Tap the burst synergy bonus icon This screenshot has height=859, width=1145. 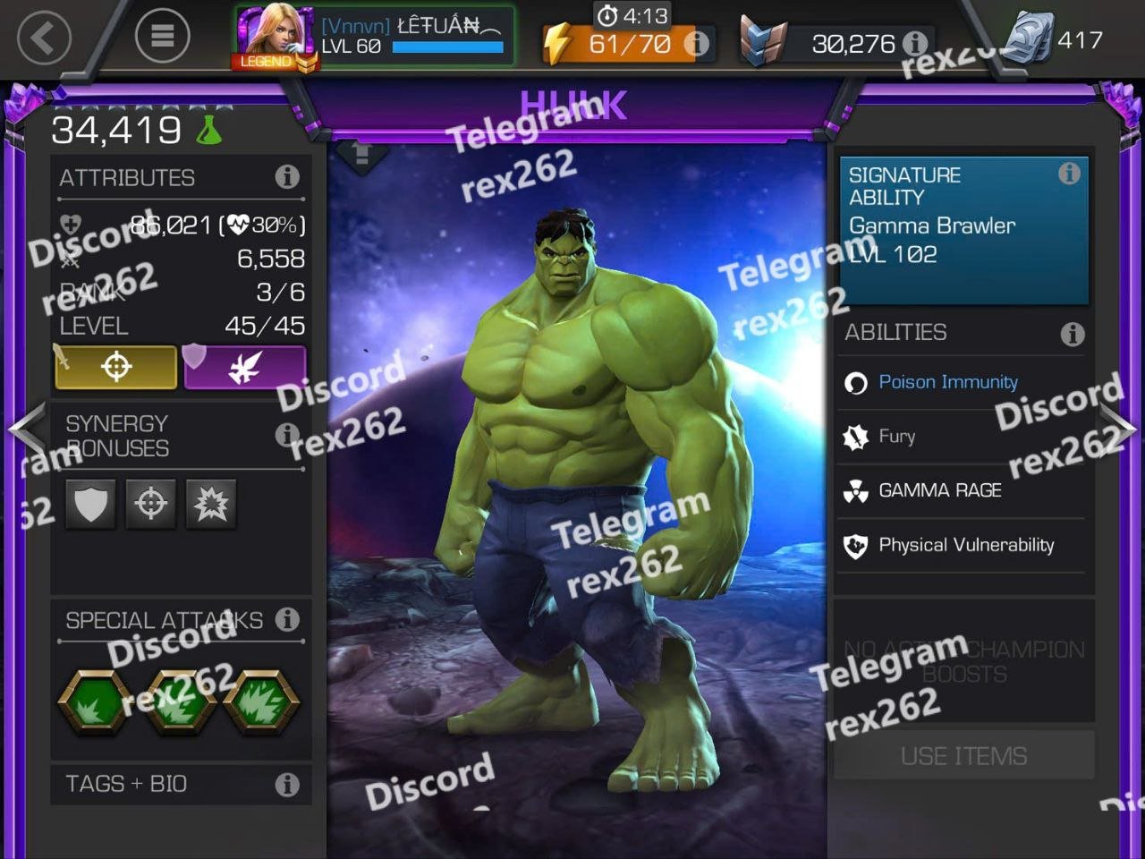tap(211, 503)
